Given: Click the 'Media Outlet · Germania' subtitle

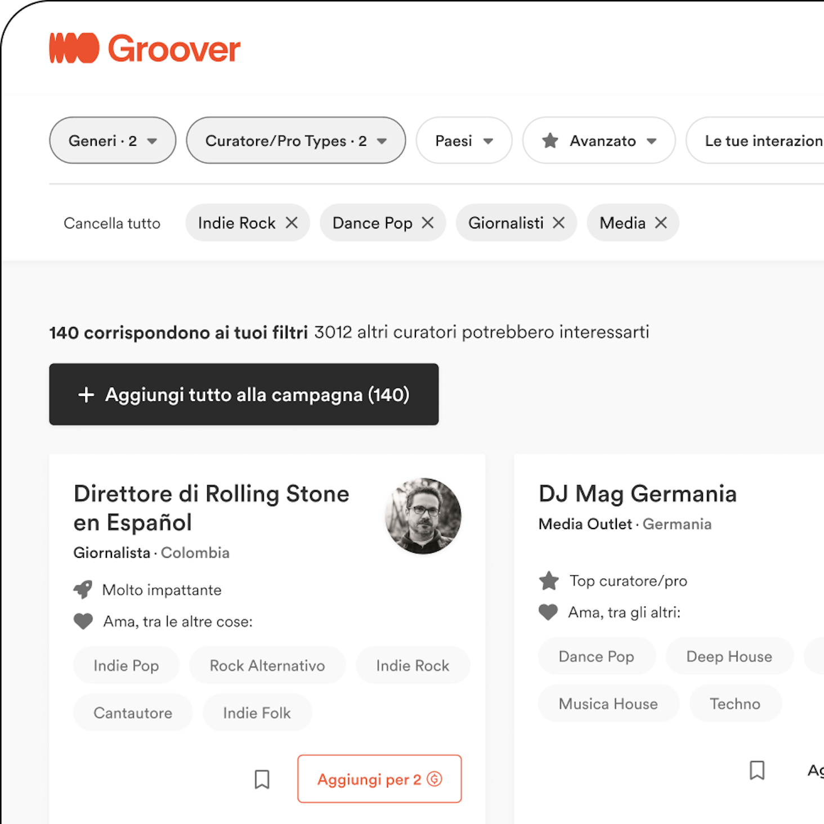Looking at the screenshot, I should (x=625, y=524).
